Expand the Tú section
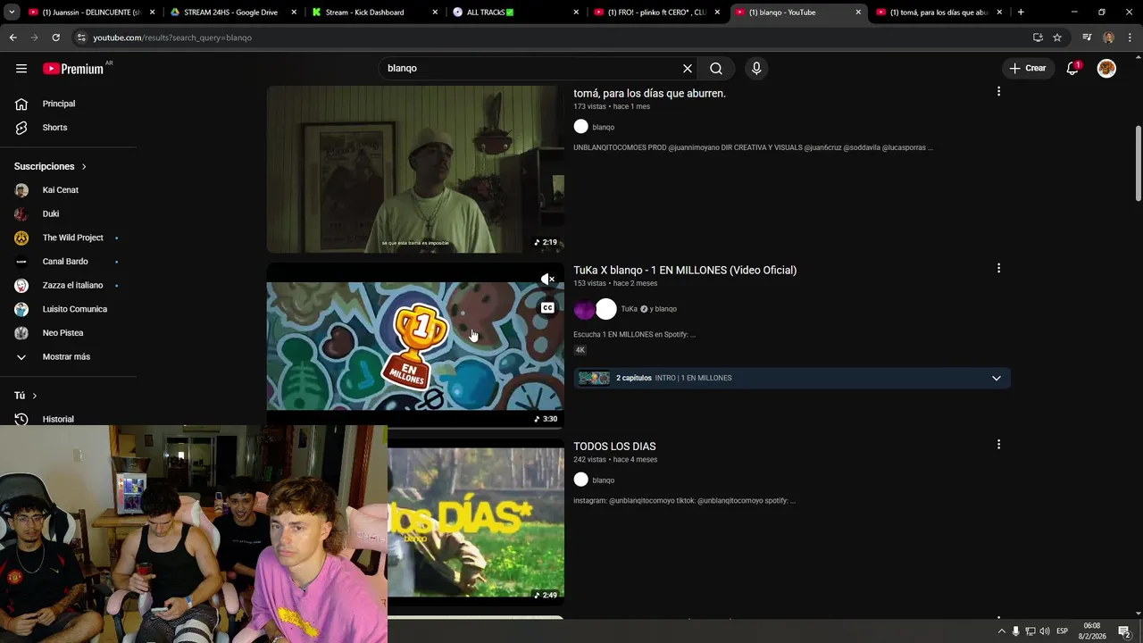The height and width of the screenshot is (643, 1143). [x=26, y=396]
